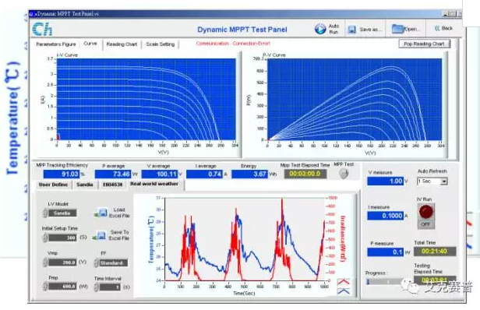This screenshot has height=310, width=480.
Task: Click the red irradiance plot legend icon
Action: (344, 282)
